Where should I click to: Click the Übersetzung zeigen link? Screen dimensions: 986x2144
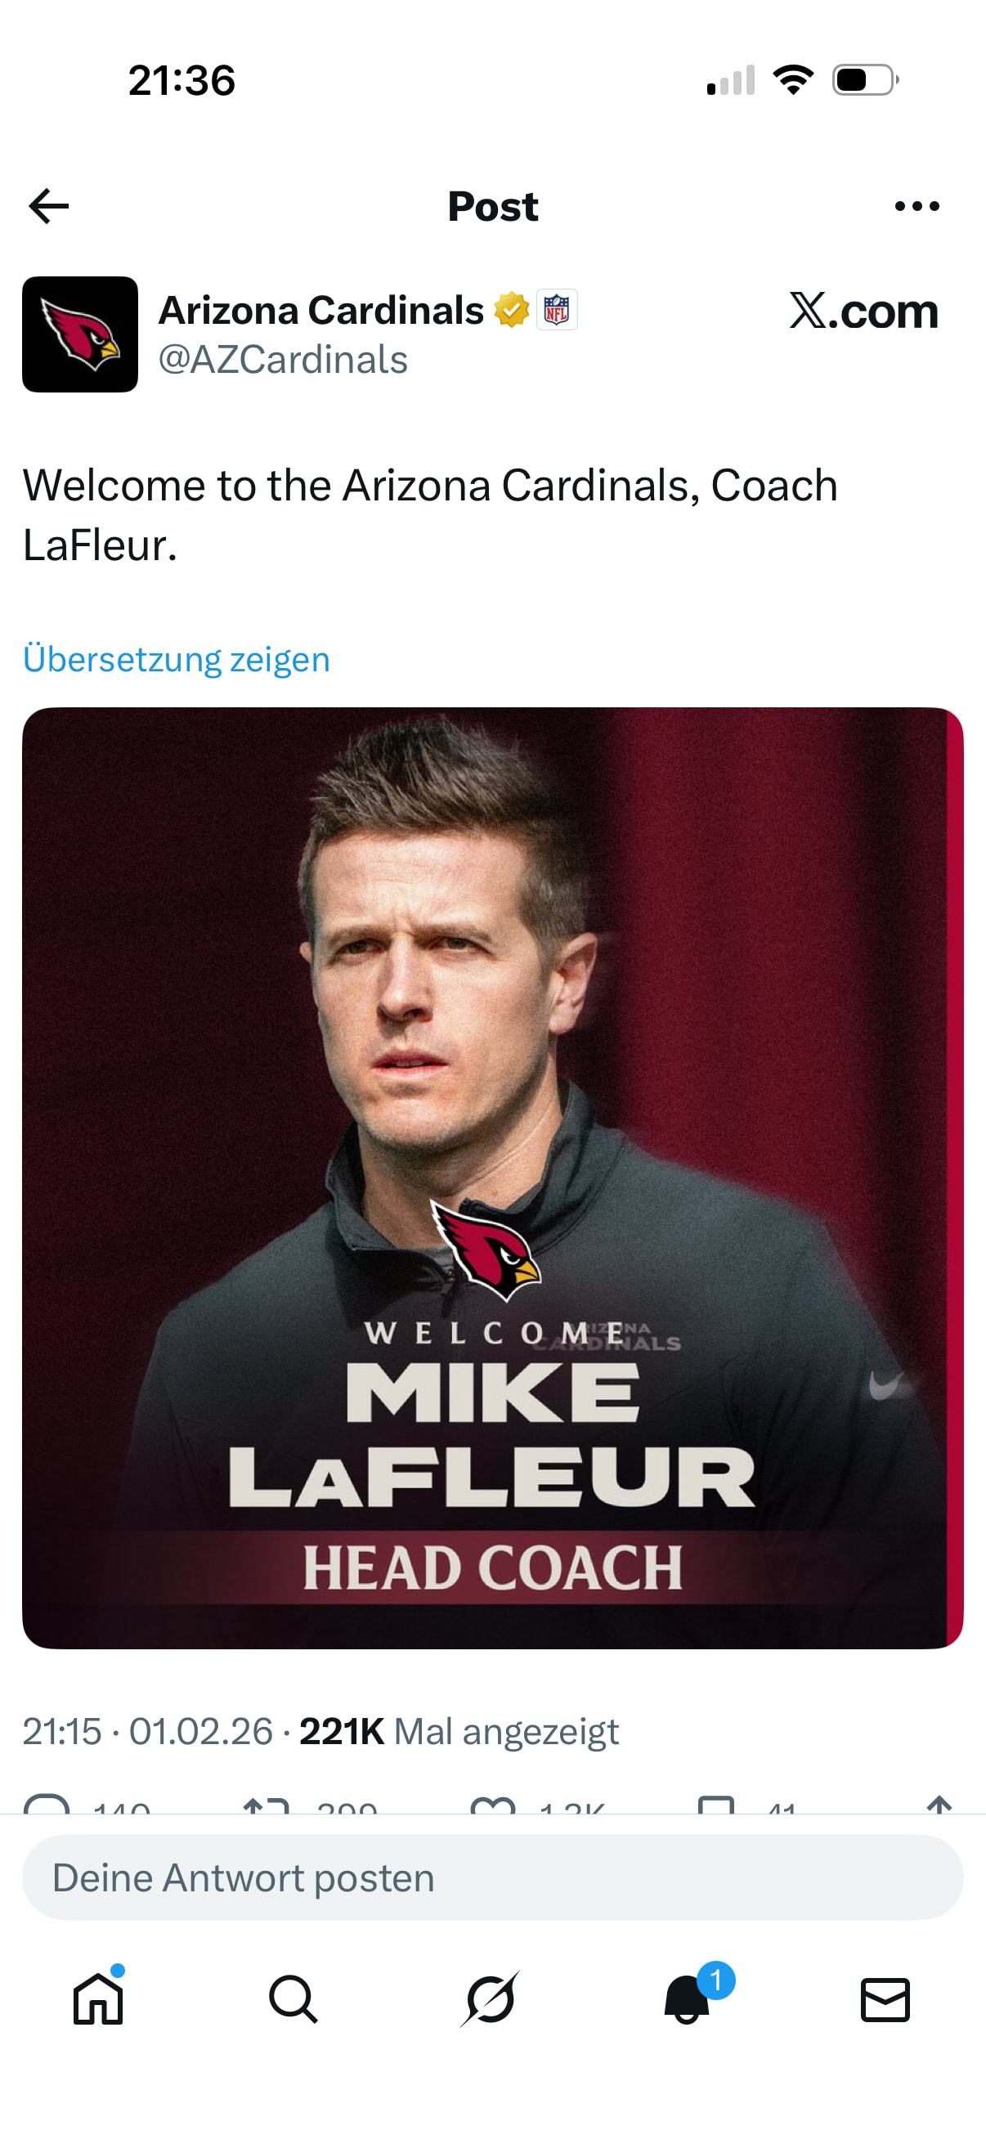177,659
